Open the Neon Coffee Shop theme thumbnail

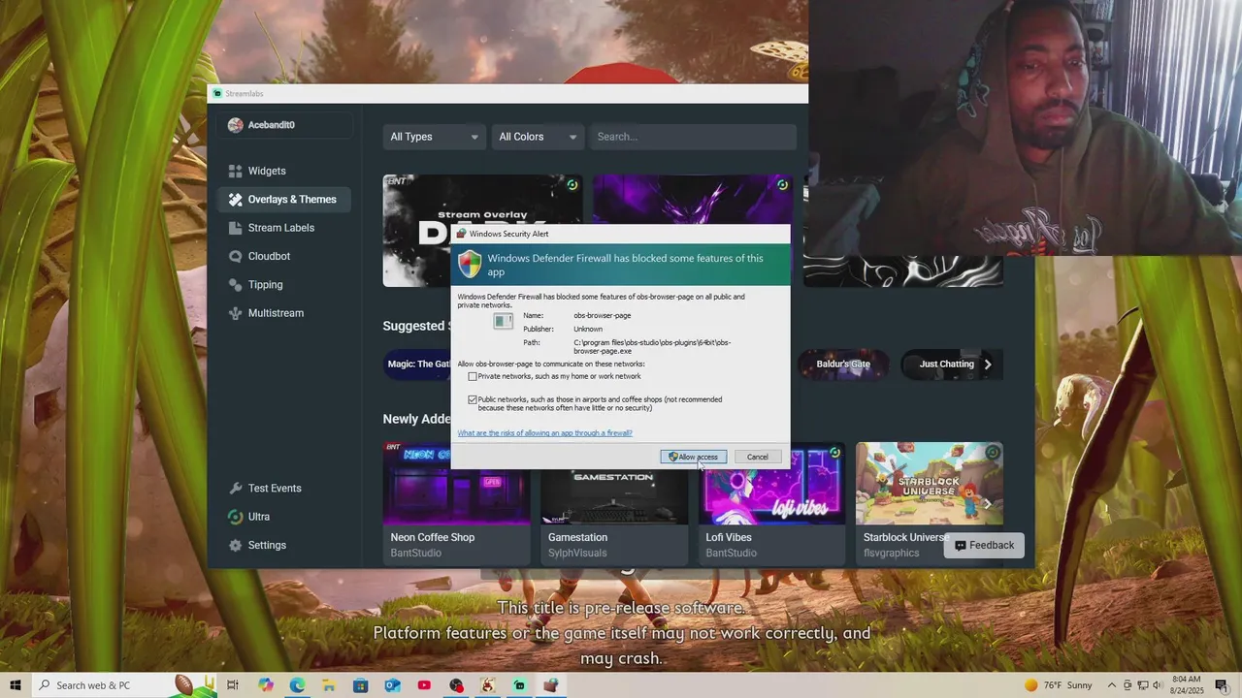456,484
